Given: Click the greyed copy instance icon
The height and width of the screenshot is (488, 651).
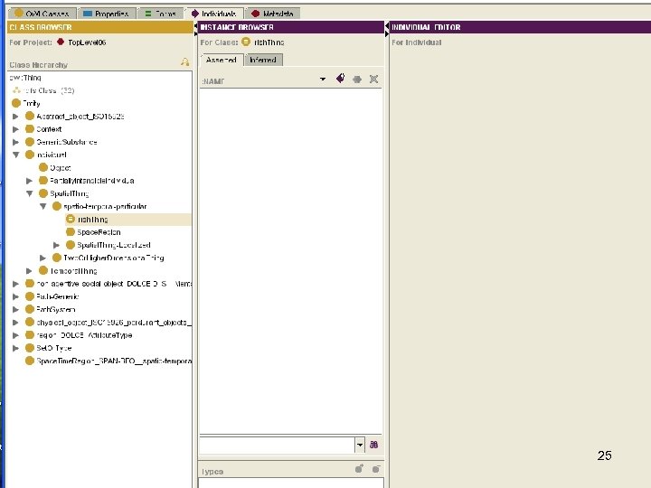Looking at the screenshot, I should 357,79.
